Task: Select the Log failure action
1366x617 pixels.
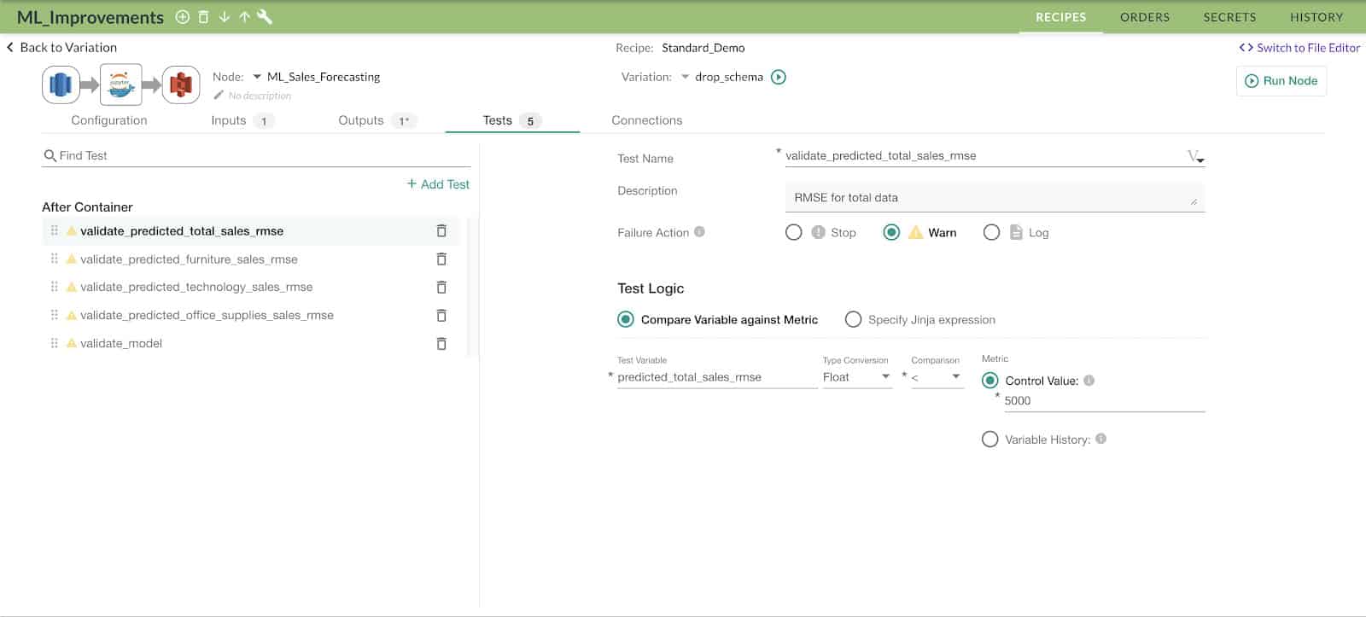Action: (x=991, y=233)
